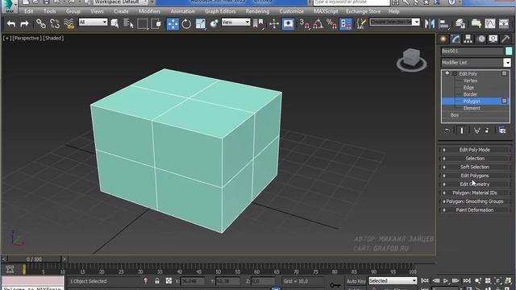
Task: Open the selection filter 'All' dropdown
Action: tap(94, 22)
